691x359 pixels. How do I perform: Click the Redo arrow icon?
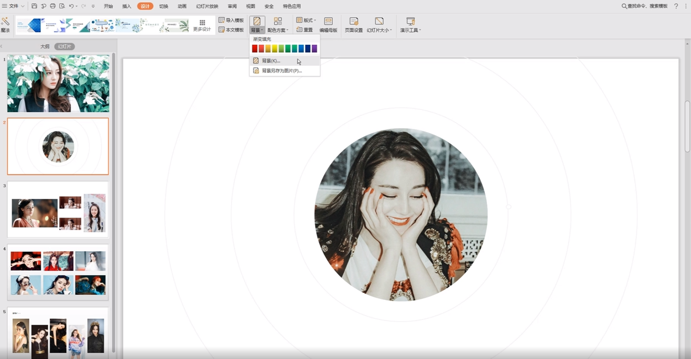[83, 6]
